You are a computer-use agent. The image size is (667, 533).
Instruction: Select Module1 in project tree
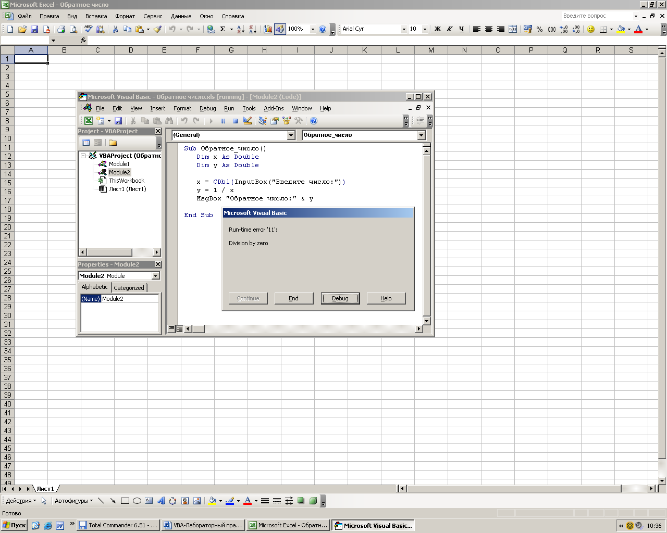(119, 164)
